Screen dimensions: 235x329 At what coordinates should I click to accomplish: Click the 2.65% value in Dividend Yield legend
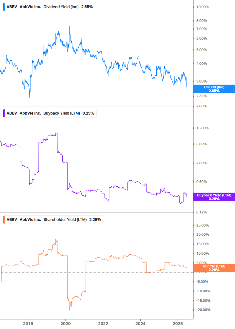[x=87, y=7]
